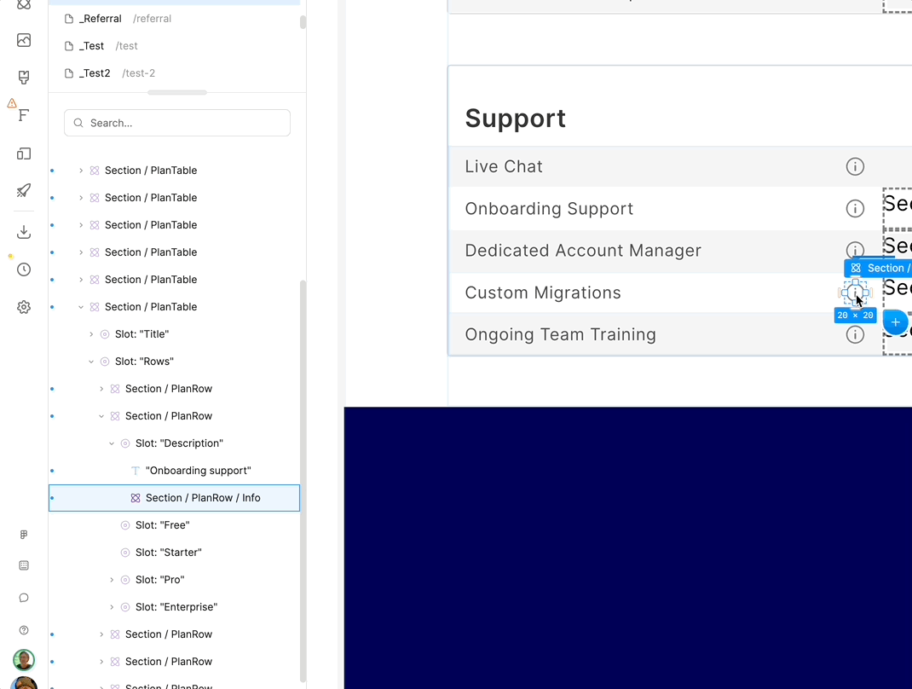This screenshot has height=689, width=912.
Task: Select the _Referral page entry
Action: [100, 19]
